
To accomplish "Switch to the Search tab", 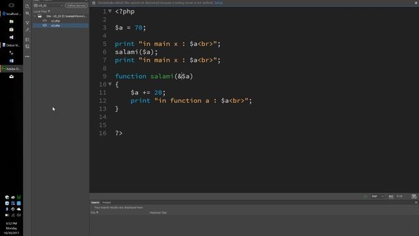I will click(95, 203).
